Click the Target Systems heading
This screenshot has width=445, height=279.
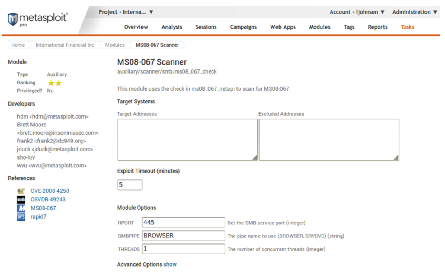(x=136, y=101)
